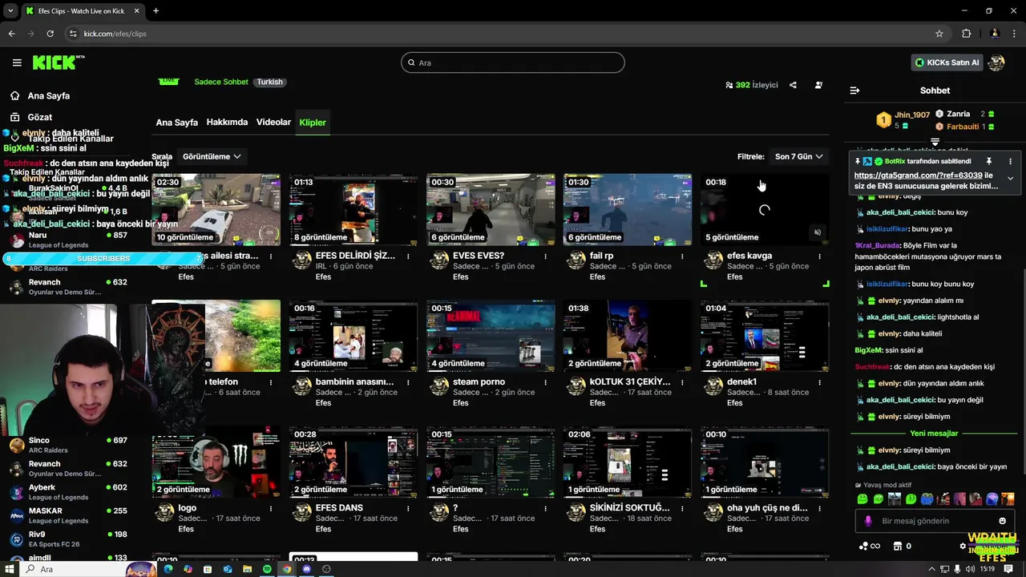Open the Ayberk channel in the sidebar

coord(68,492)
